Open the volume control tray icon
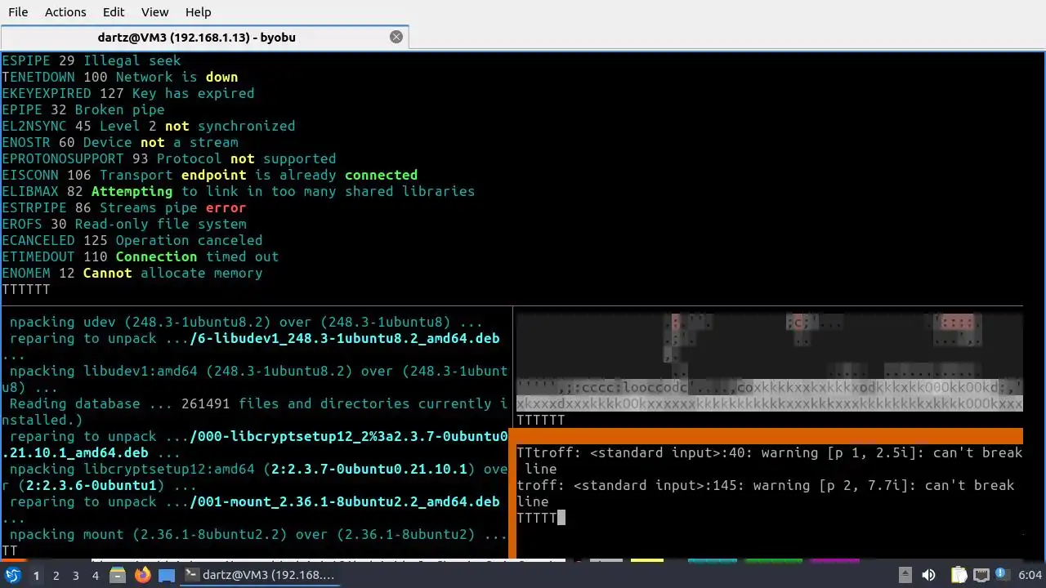 (x=928, y=575)
